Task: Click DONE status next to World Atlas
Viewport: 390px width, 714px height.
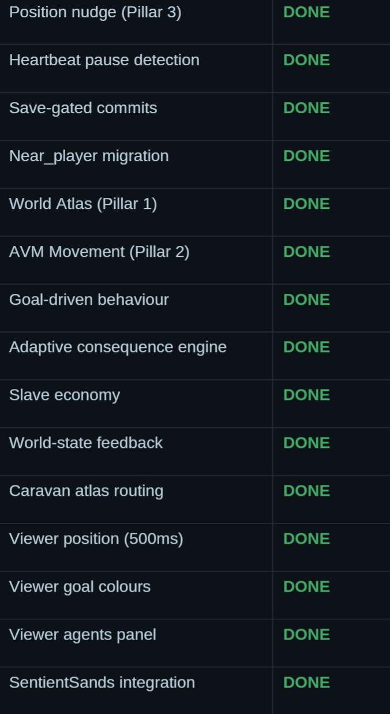Action: coord(306,204)
